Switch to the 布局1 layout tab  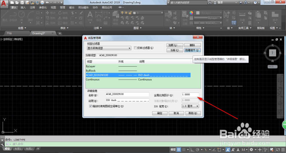point(18,149)
